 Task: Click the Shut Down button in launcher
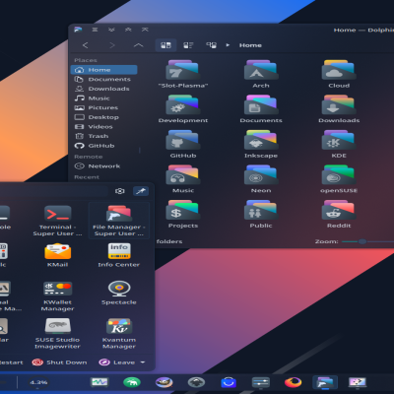click(59, 362)
